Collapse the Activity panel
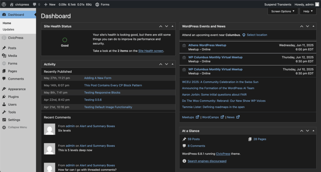The height and width of the screenshot is (172, 321). pos(172,64)
